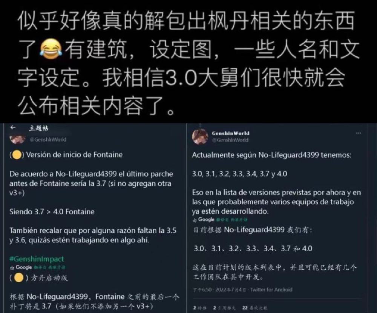Image resolution: width=377 pixels, height=313 pixels.
Task: Open the 'Twitter for Android' source link
Action: point(271,290)
